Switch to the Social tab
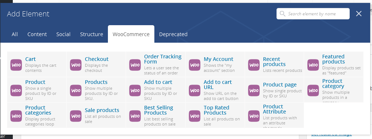Viewport: 372px width, 139px height. pos(63,34)
